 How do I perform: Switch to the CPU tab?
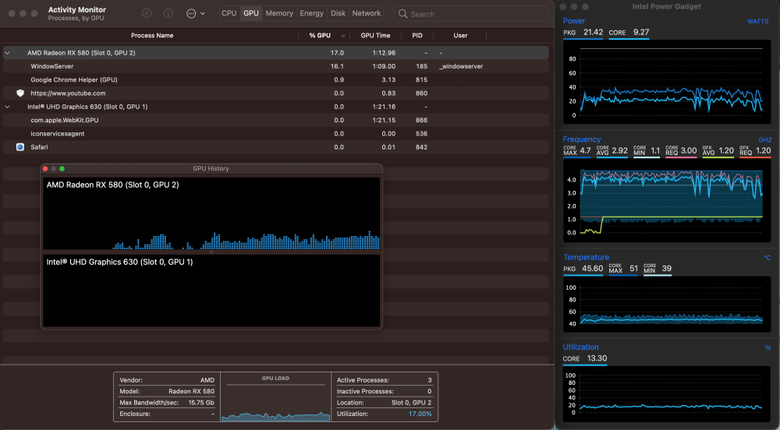click(x=229, y=13)
